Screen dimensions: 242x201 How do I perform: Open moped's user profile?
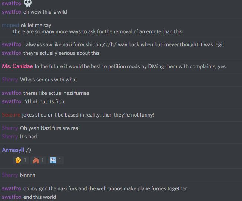[x=10, y=25]
